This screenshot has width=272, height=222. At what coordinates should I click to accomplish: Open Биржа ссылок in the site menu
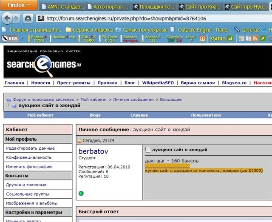[198, 83]
